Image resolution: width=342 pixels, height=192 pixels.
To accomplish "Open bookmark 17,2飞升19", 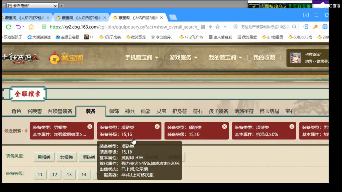I will point(191,37).
